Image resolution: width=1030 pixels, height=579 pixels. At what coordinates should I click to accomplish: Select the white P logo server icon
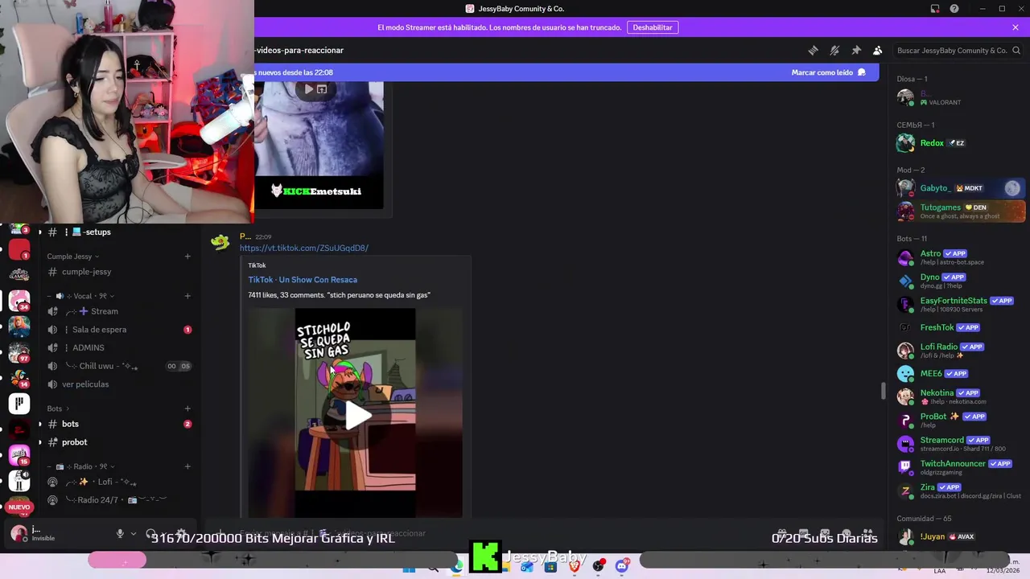(19, 403)
